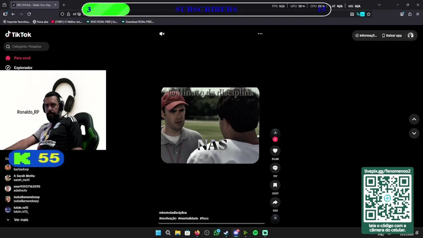The height and width of the screenshot is (238, 423).
Task: Open list all tabs dropdown
Action: pyautogui.click(x=379, y=5)
